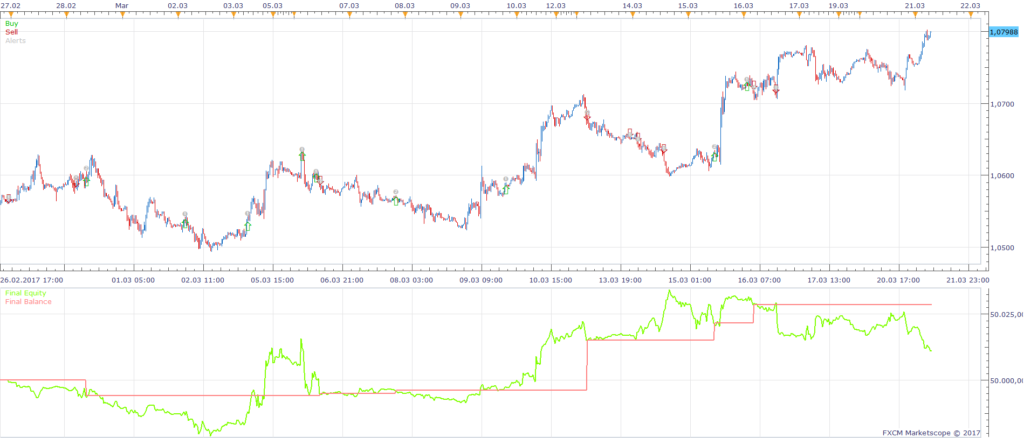Click the Final Balance legend label
The height and width of the screenshot is (438, 1024).
(29, 302)
